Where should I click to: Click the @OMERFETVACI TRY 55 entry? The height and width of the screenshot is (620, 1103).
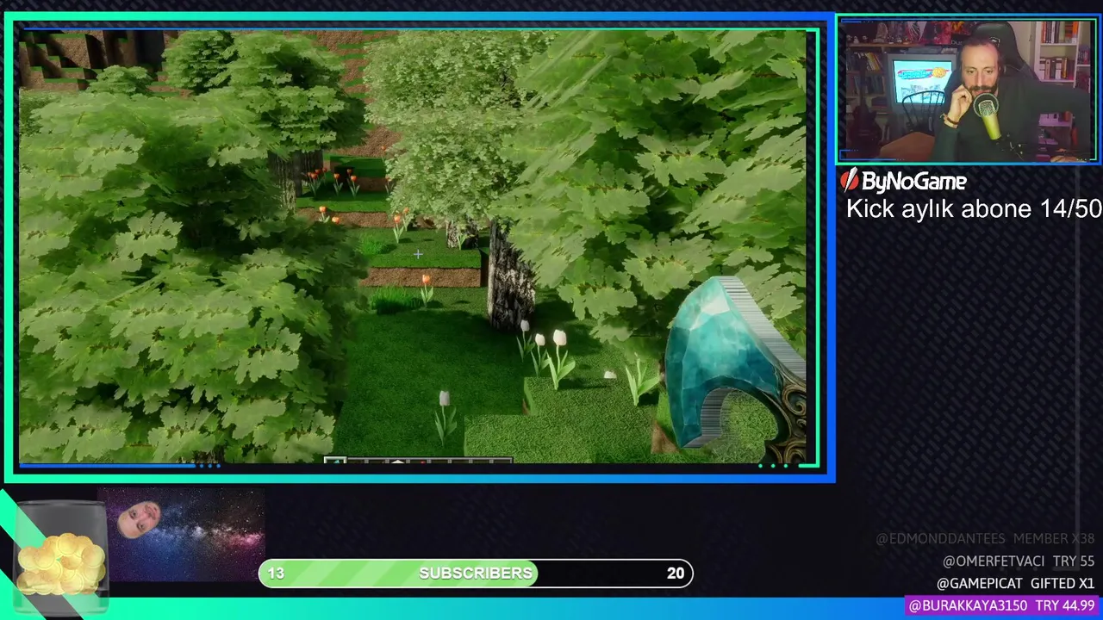tap(1019, 561)
